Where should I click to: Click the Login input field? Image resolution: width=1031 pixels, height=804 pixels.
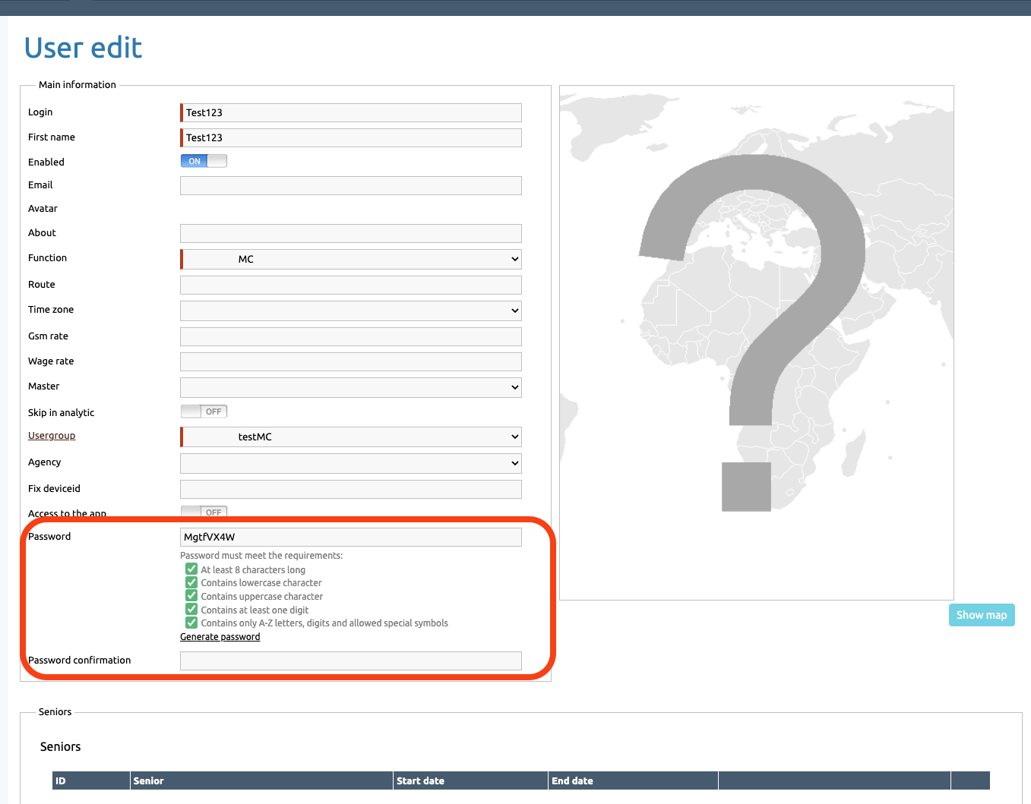351,112
